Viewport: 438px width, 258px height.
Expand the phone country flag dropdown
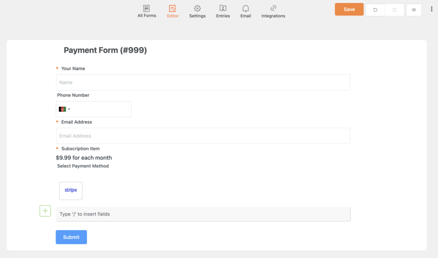[x=64, y=109]
